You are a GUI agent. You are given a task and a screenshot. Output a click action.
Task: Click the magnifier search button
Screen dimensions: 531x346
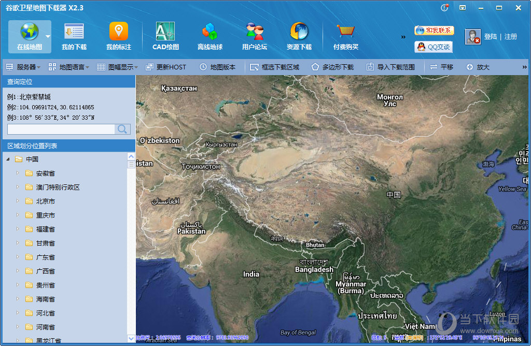click(x=122, y=129)
